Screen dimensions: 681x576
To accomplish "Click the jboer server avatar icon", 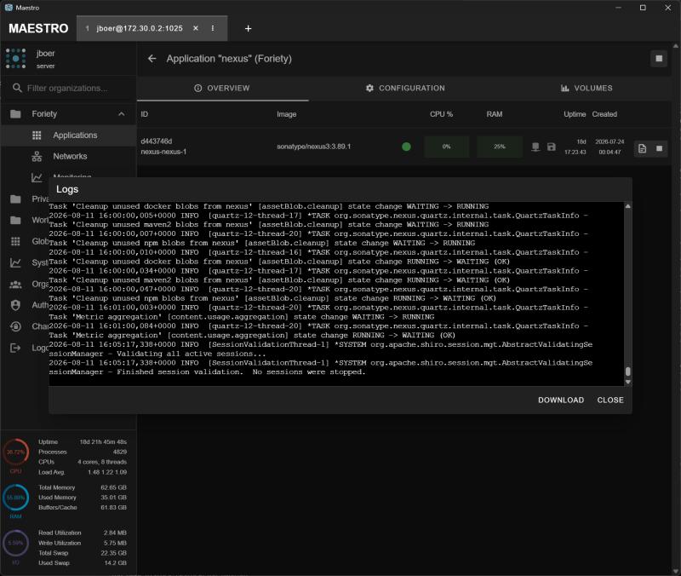I will coord(15,59).
